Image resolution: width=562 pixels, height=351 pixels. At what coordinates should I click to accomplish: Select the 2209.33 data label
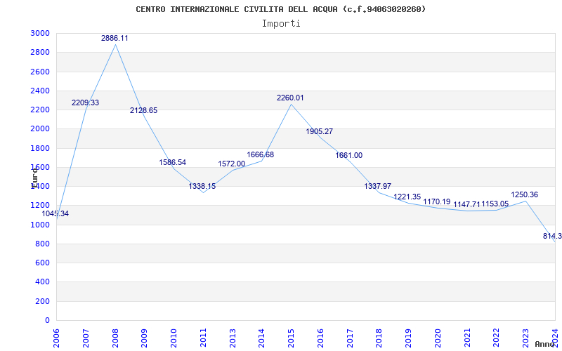tap(85, 102)
